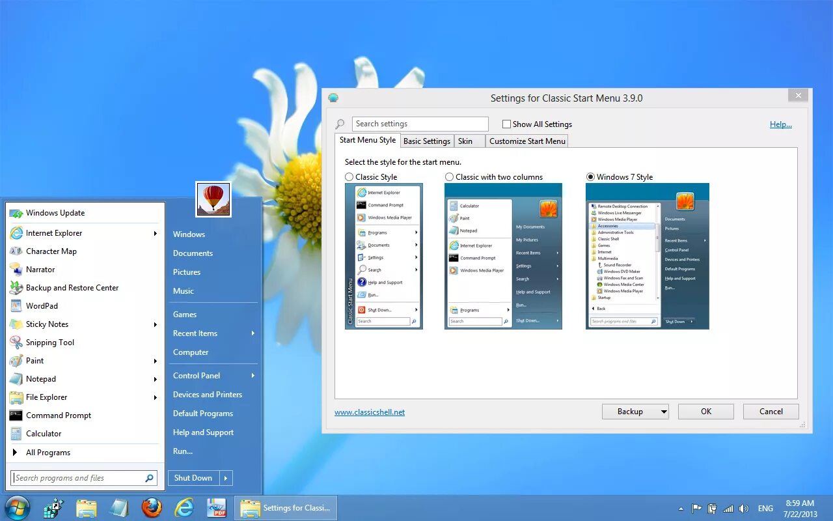Launch Character Map
Viewport: 833px width, 521px height.
click(x=51, y=251)
